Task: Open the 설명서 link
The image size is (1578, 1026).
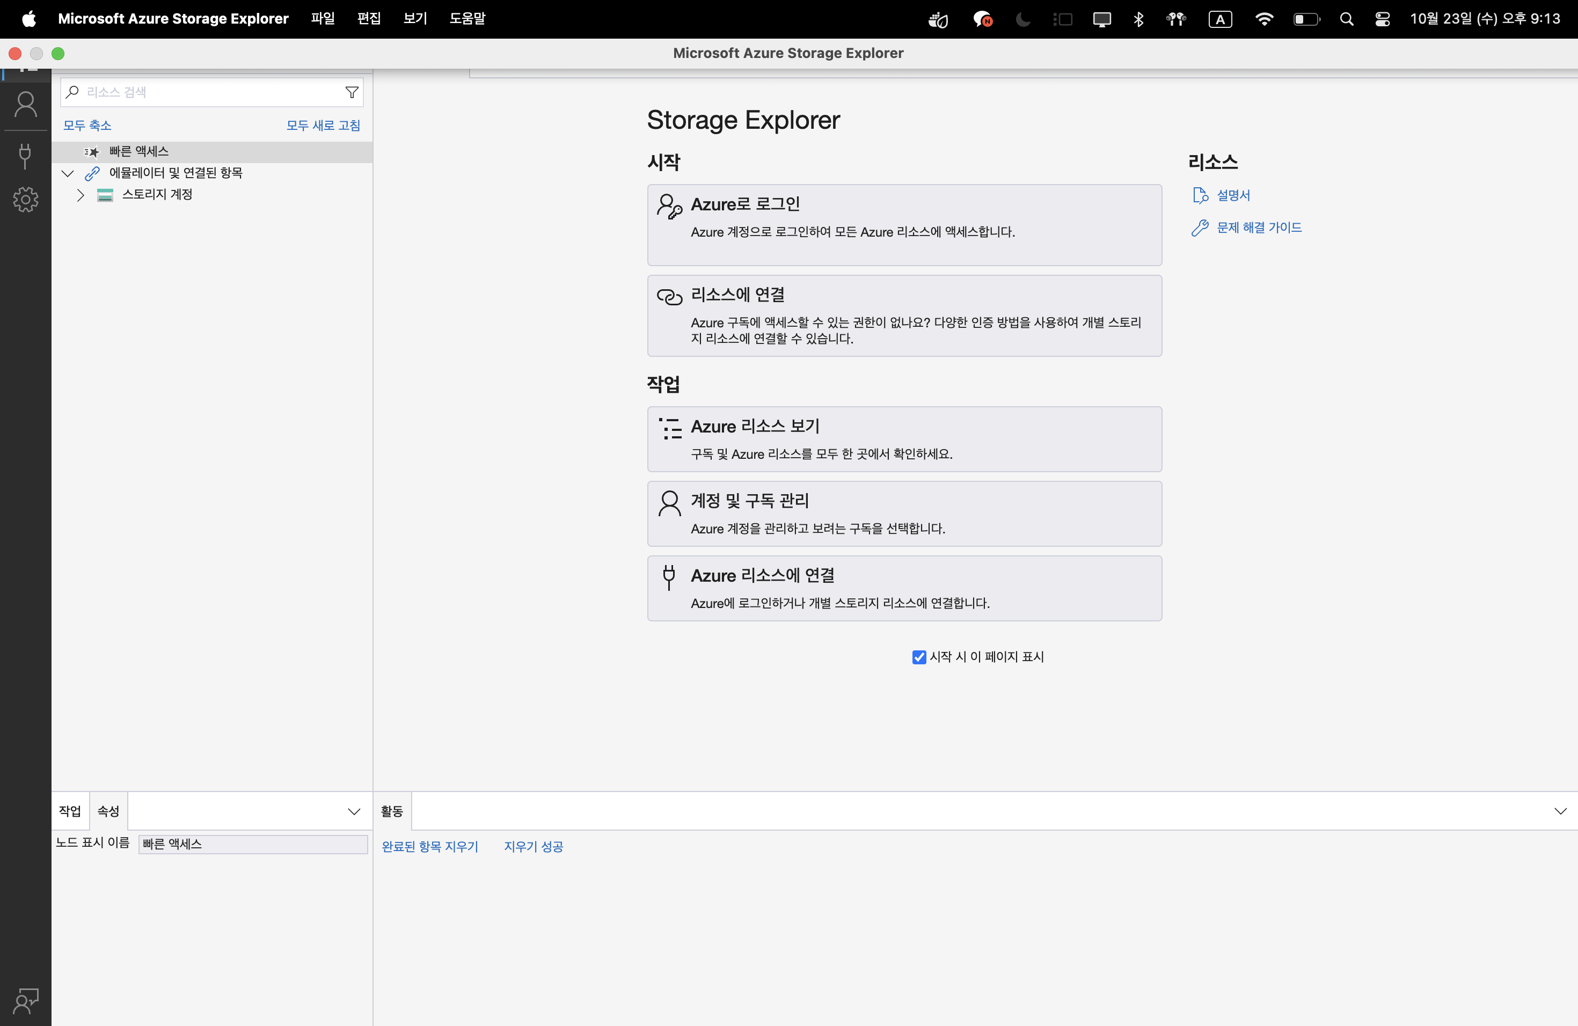Action: (1234, 195)
